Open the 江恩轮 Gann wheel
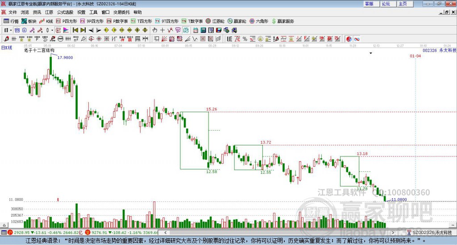 click(215, 21)
